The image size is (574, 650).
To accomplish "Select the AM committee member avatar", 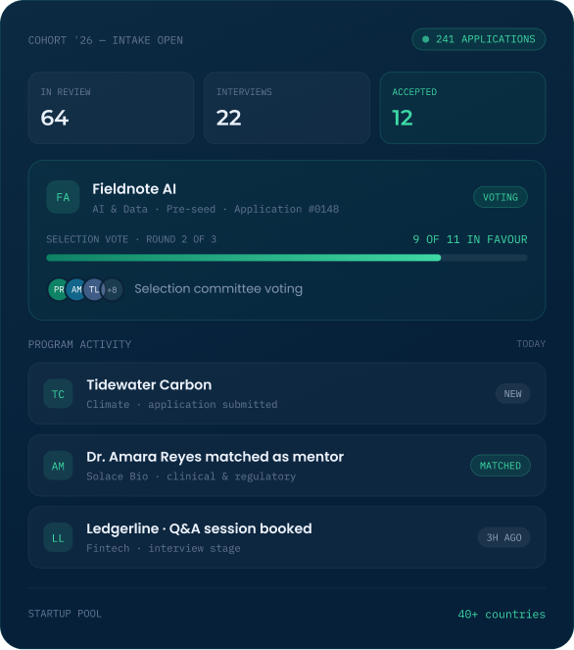I will (x=76, y=289).
